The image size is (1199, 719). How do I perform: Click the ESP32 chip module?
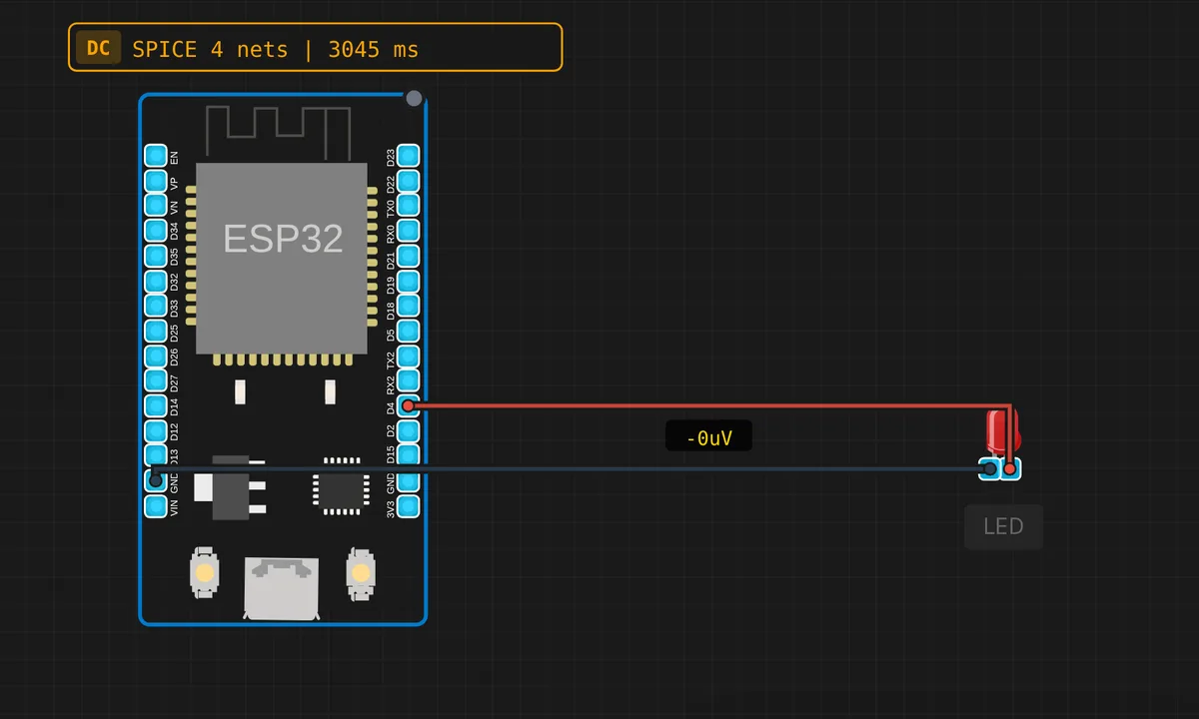coord(283,259)
